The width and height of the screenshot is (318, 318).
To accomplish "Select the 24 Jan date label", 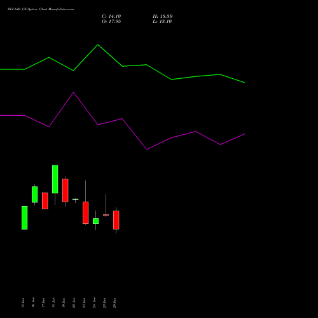I will 94,303.
